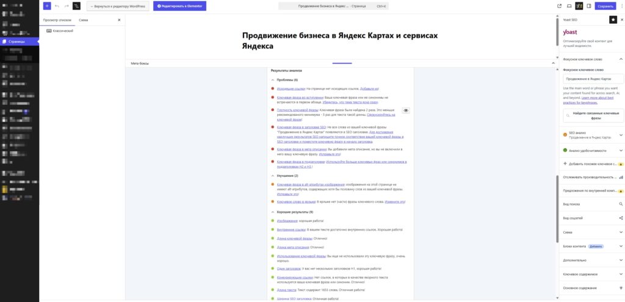Click the undo arrow in top toolbar
This screenshot has width=625, height=302.
57,6
